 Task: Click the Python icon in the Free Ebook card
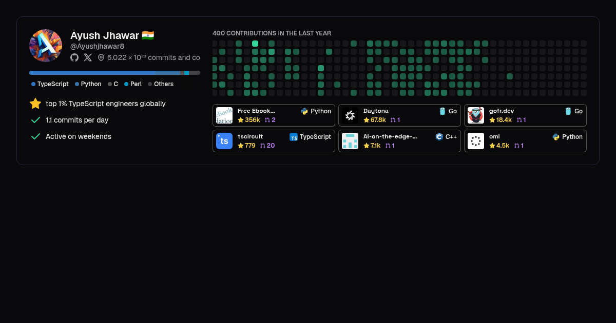point(304,111)
